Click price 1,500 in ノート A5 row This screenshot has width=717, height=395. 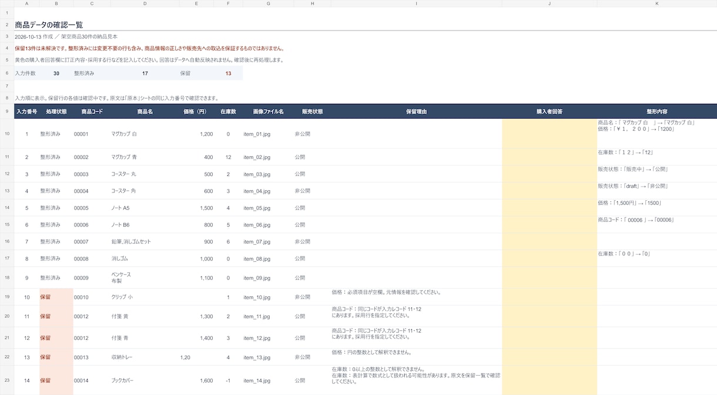tap(206, 208)
